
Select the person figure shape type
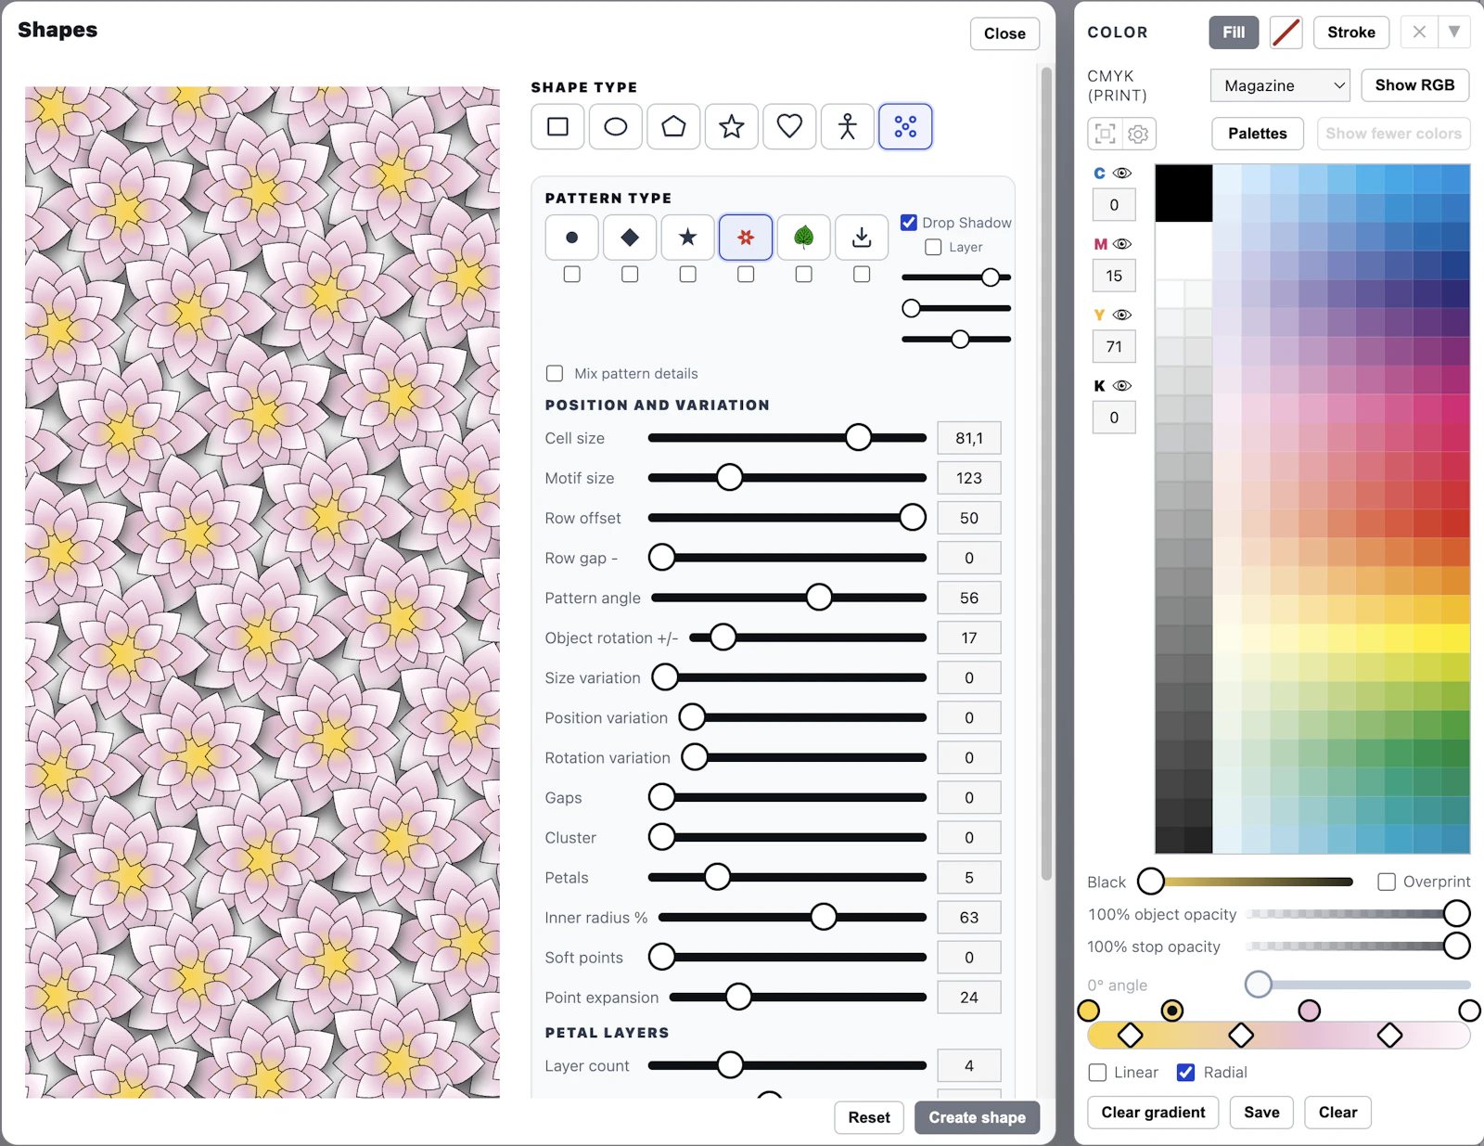pyautogui.click(x=848, y=126)
